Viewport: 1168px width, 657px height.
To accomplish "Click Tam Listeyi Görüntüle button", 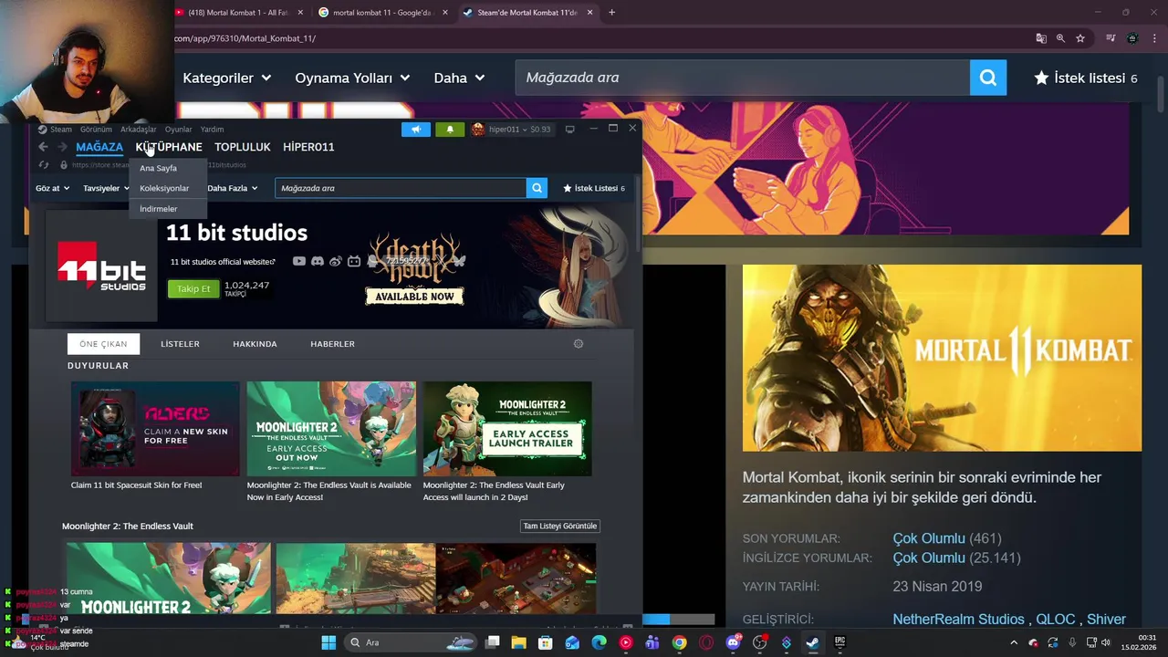I will click(560, 527).
